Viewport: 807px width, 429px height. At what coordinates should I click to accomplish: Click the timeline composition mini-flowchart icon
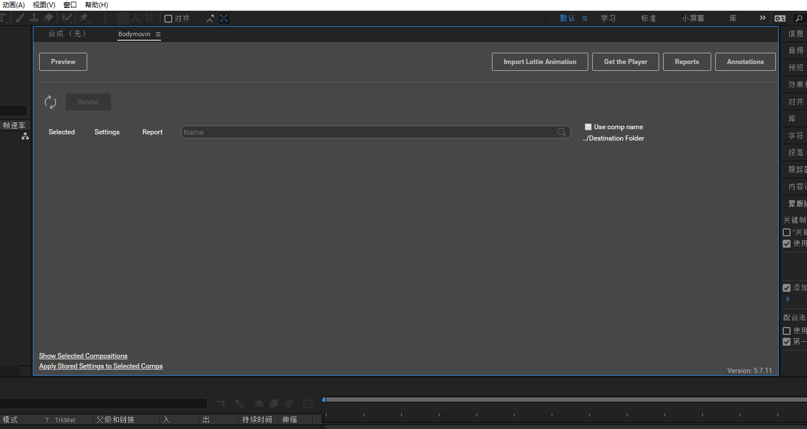tap(221, 403)
